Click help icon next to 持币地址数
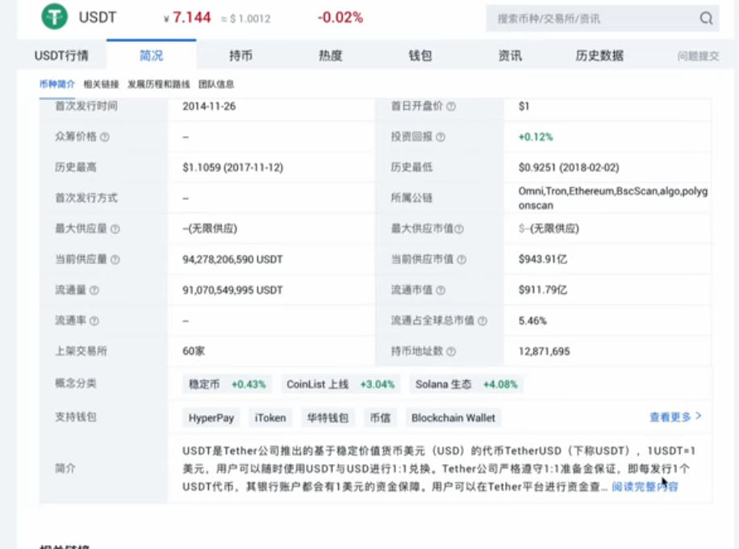The image size is (739, 549). tap(451, 352)
